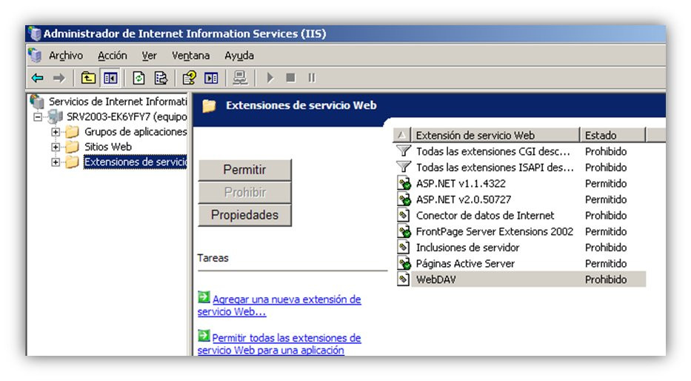Expand the Sitios Web tree node
Screen dimensions: 691x381
(x=56, y=147)
